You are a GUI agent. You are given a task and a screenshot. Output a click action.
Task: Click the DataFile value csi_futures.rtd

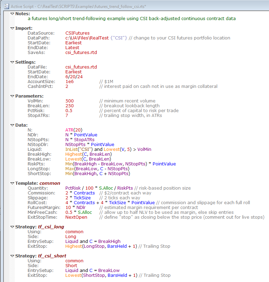click(x=81, y=67)
